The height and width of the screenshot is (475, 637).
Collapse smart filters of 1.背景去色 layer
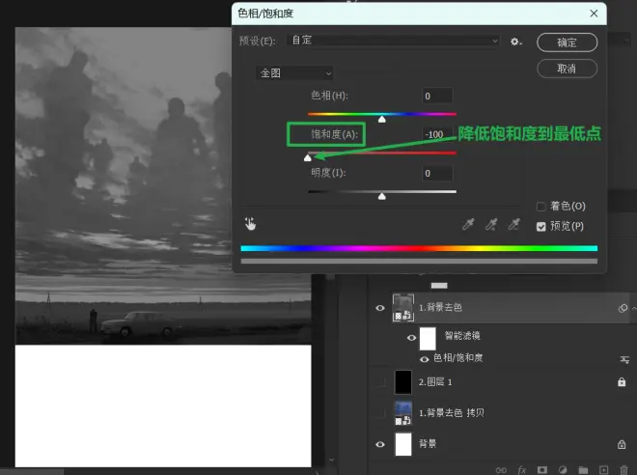[x=634, y=308]
